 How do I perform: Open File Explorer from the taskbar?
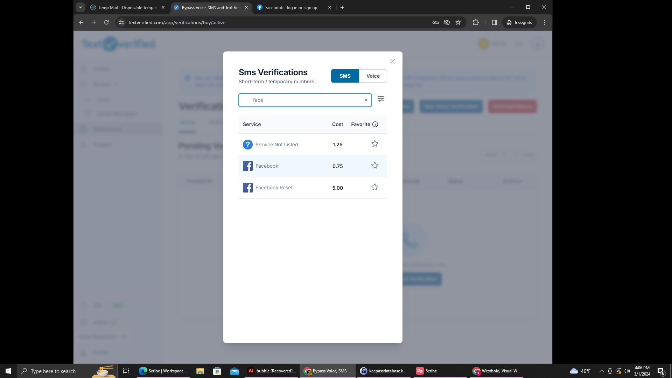pyautogui.click(x=199, y=371)
